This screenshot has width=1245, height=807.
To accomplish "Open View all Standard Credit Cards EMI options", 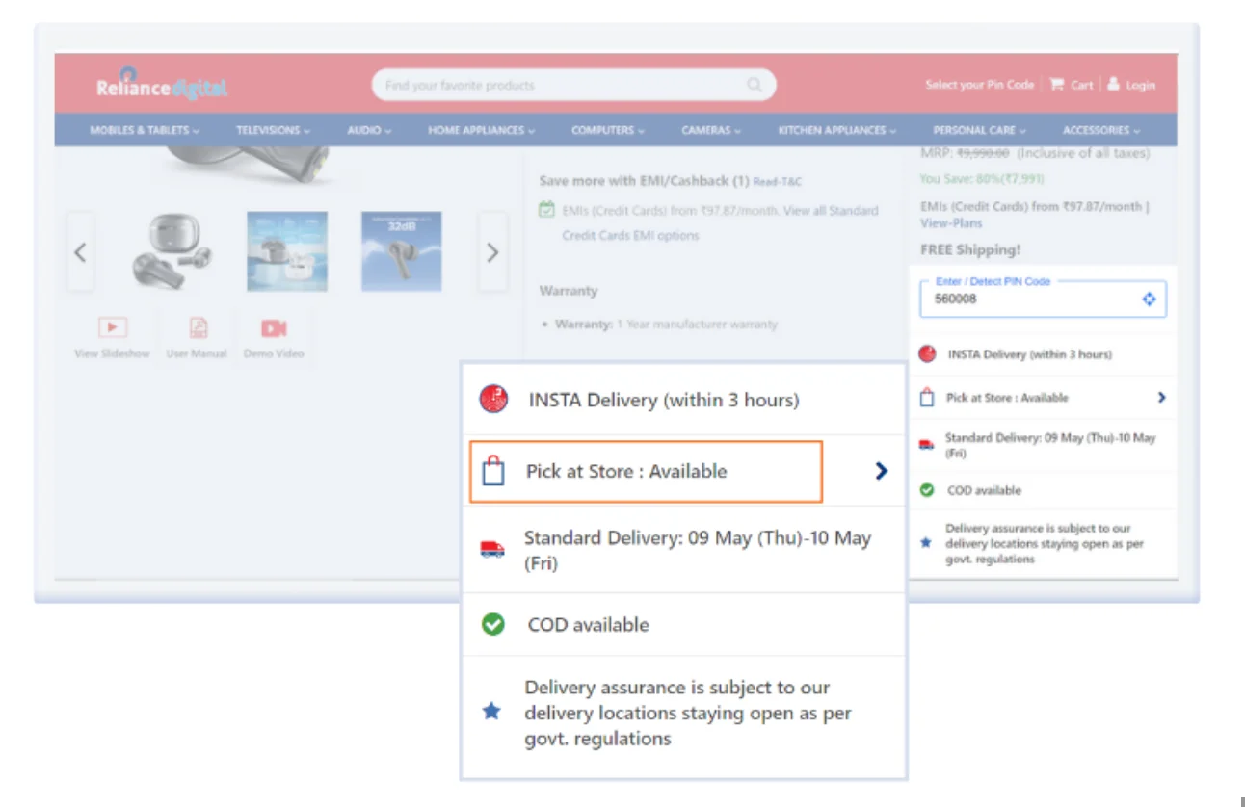I will pos(721,222).
